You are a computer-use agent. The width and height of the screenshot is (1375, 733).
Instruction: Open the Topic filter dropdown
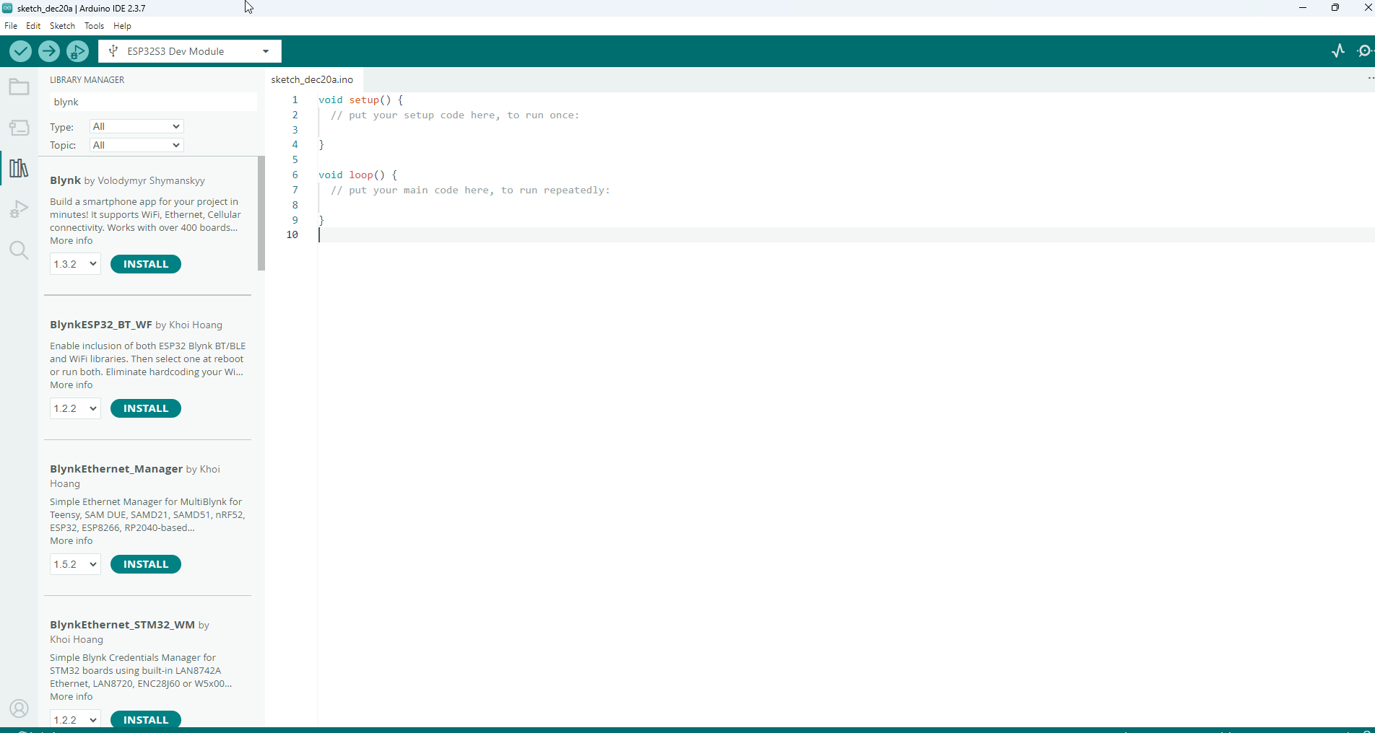(136, 145)
